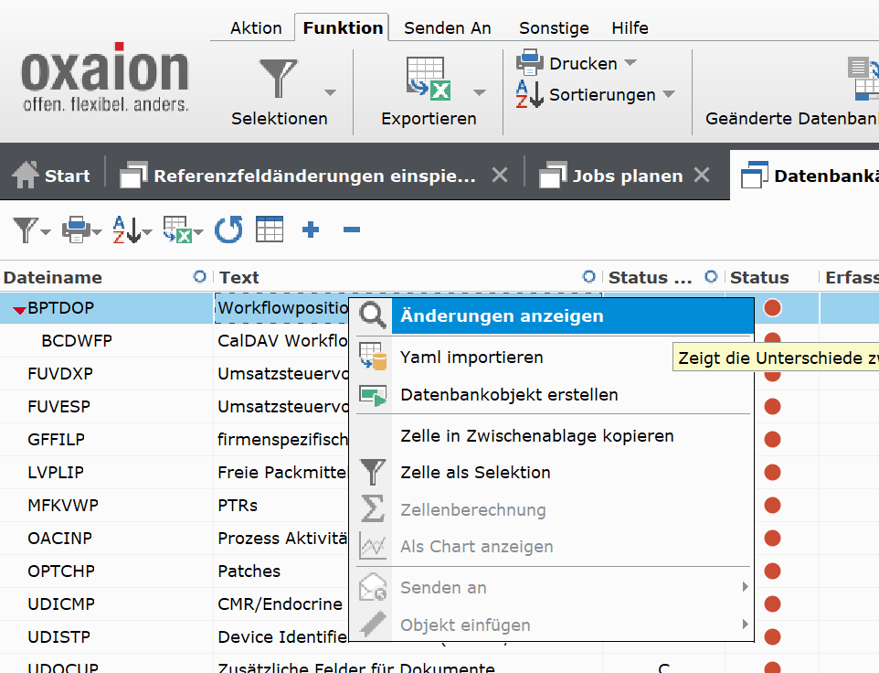Click the Dateiname column filter circle
Screen dimensions: 879x673
[x=200, y=277]
